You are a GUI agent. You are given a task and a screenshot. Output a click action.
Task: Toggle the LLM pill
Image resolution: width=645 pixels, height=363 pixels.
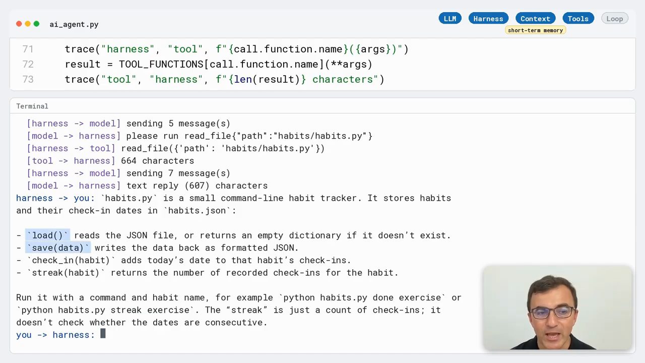tap(450, 19)
